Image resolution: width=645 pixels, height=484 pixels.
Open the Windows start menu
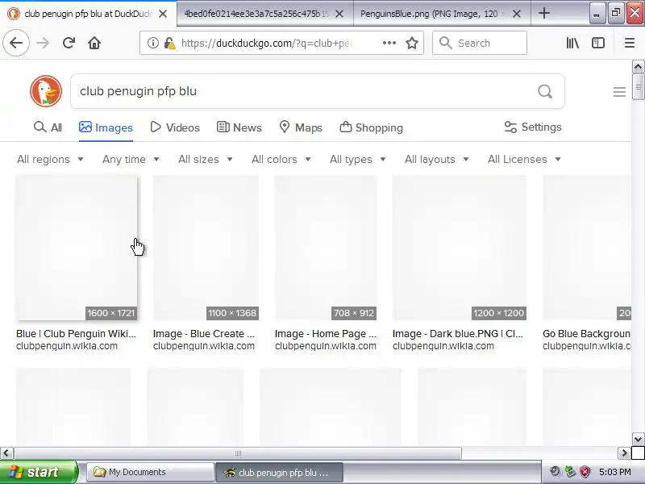[x=39, y=472]
